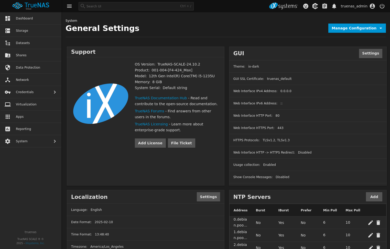Edit the 0.debian NTP server entry
390x249 pixels.
click(370, 222)
